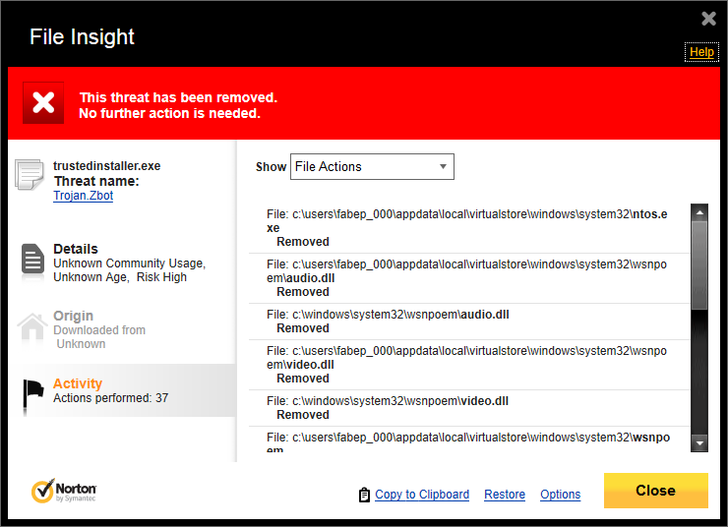Screen dimensions: 728x527
Task: Click the Norton by Symantec logo
Action: coord(65,492)
